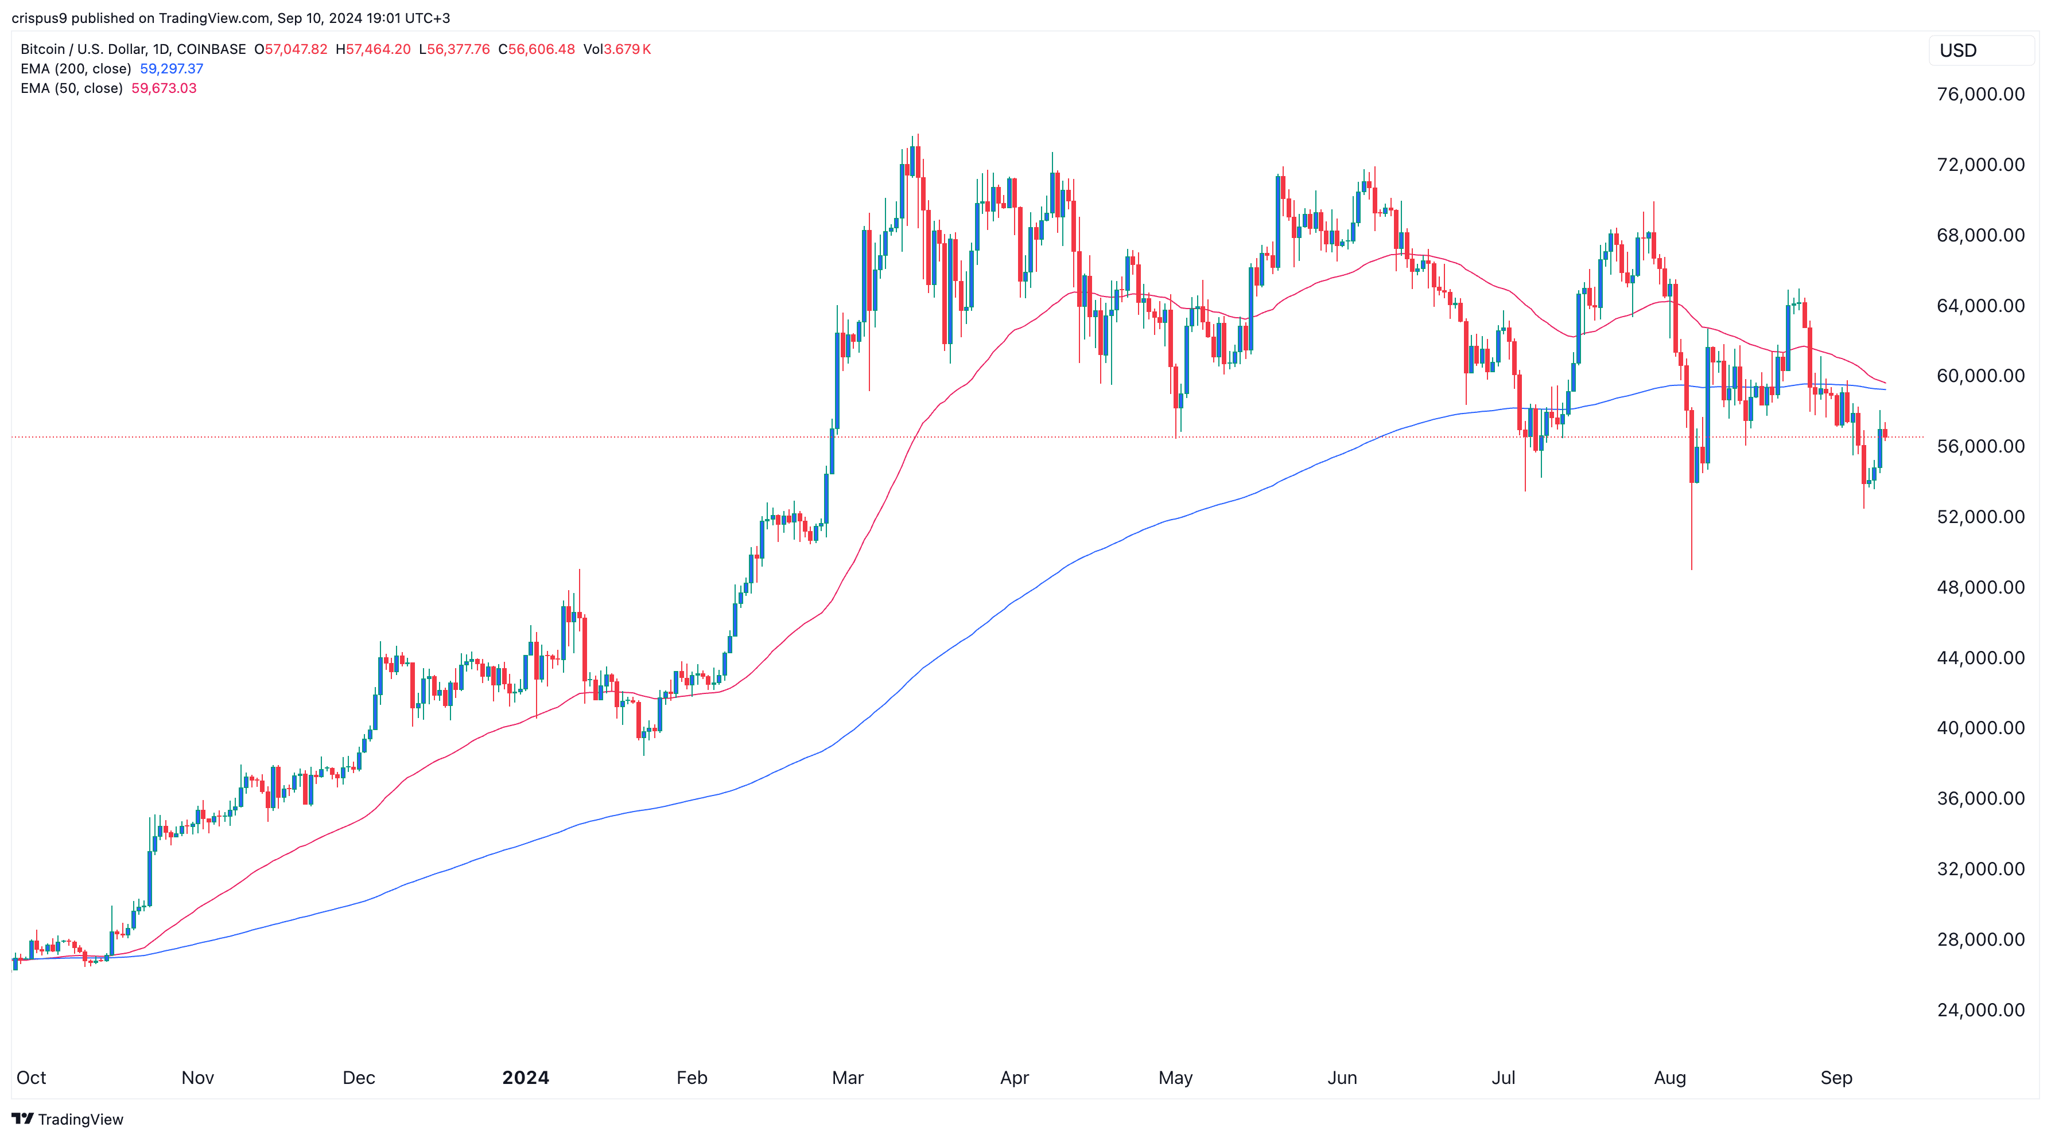Click the May time axis label
Viewport: 2051px width, 1139px height.
[1176, 1078]
